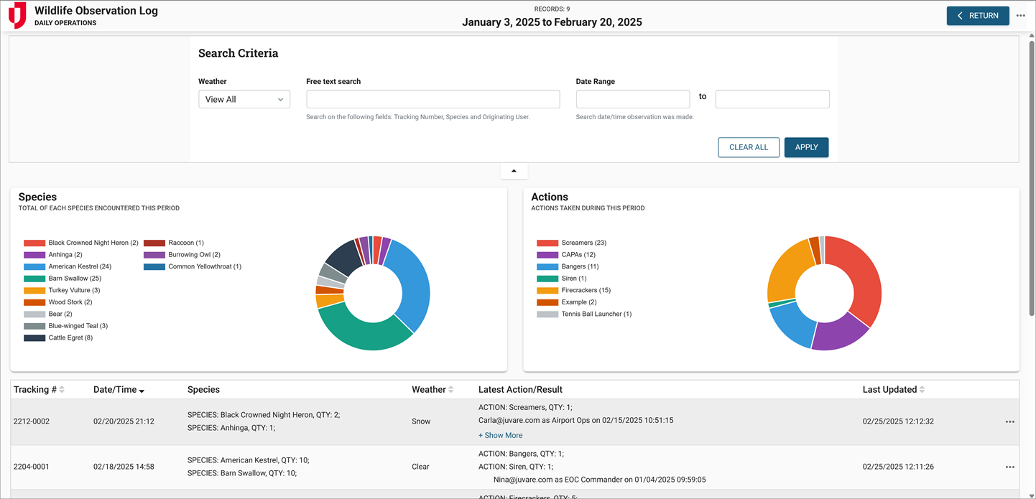Toggle Cattle Egret legend entry
This screenshot has height=499, width=1036.
pyautogui.click(x=70, y=337)
